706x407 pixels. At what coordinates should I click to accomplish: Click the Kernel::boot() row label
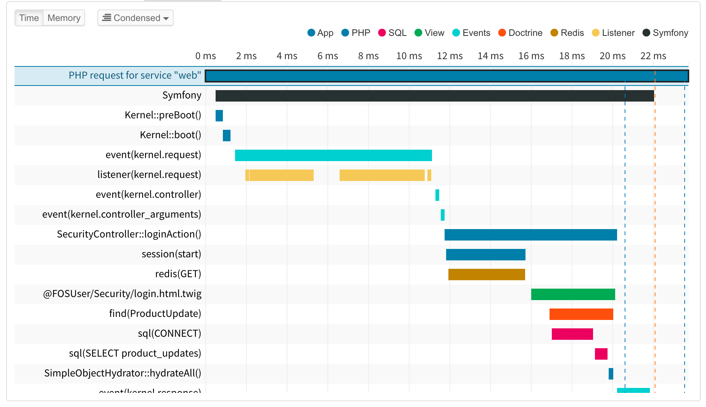[x=171, y=135]
